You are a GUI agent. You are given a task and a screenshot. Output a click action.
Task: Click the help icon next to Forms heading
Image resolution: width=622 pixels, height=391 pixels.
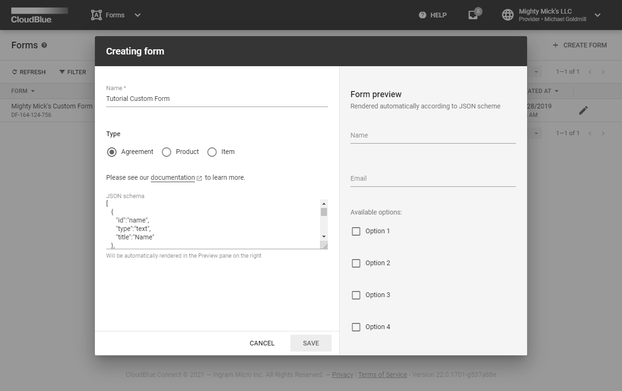click(x=44, y=45)
